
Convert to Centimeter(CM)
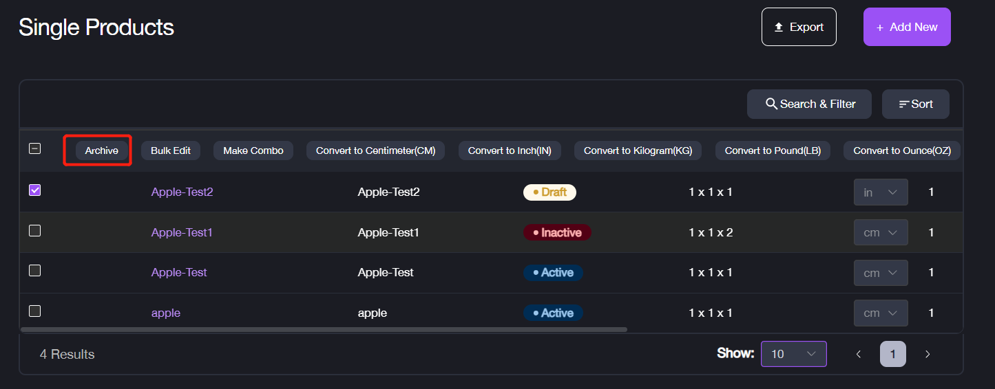click(x=375, y=151)
